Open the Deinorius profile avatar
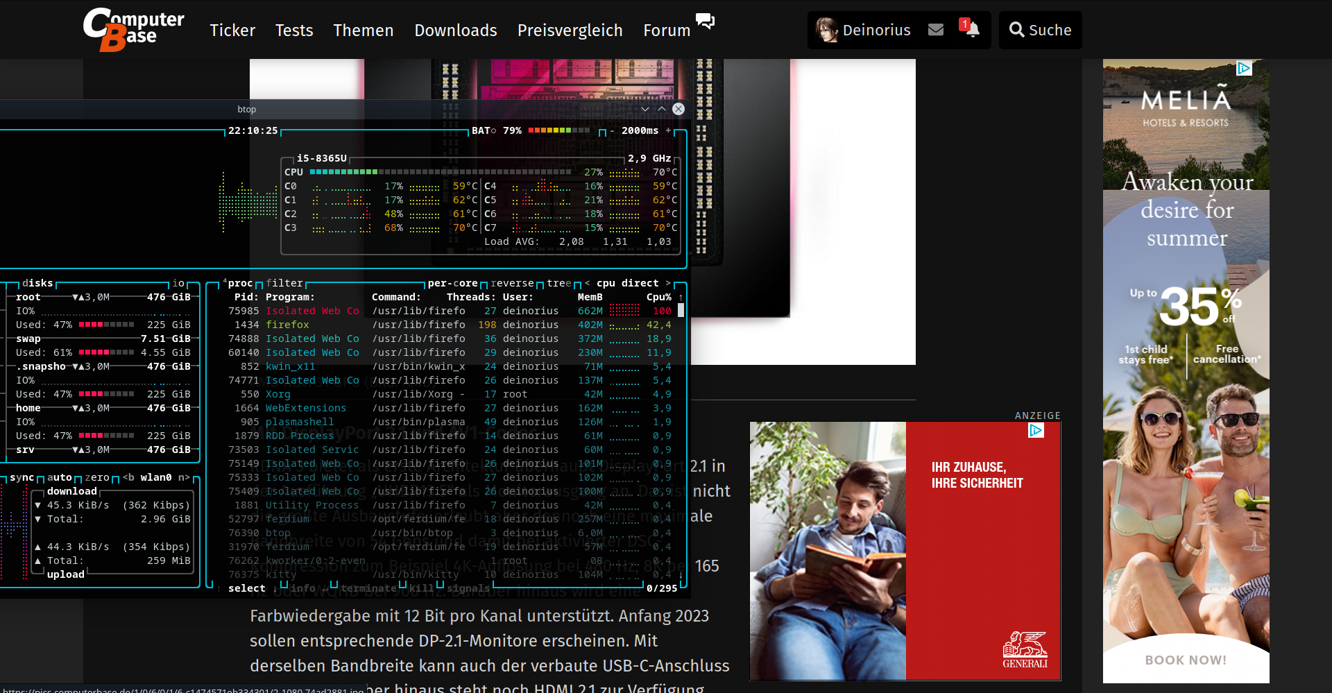 pyautogui.click(x=826, y=30)
